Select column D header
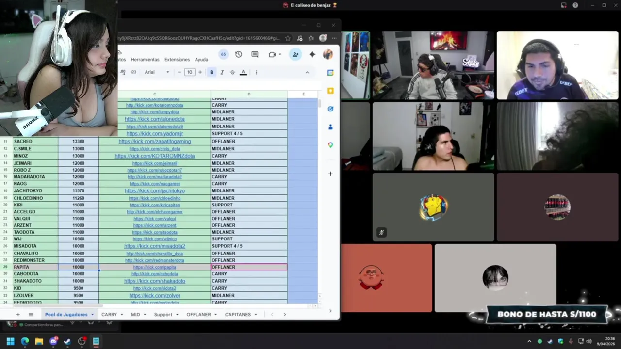621x349 pixels. pos(249,94)
